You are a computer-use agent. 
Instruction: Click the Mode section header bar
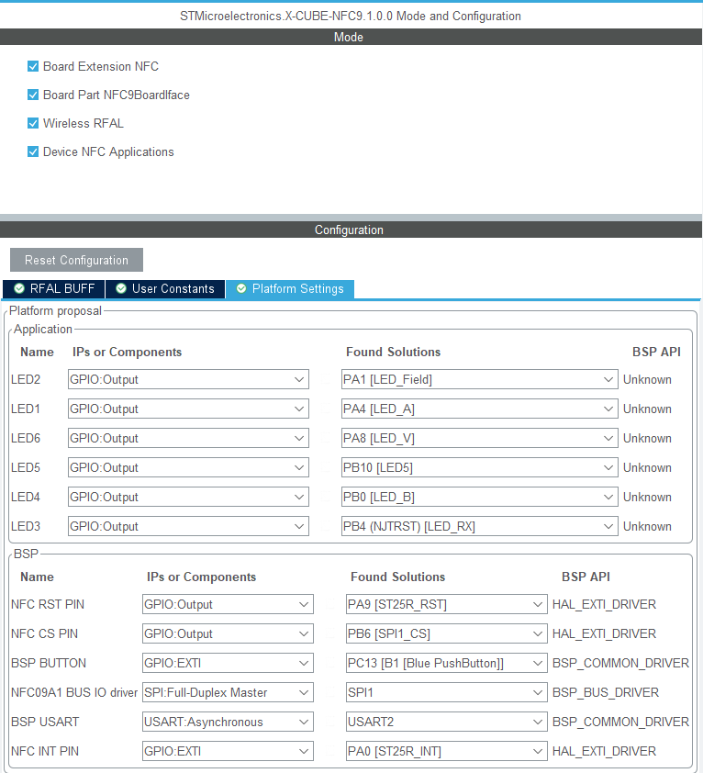coord(351,37)
